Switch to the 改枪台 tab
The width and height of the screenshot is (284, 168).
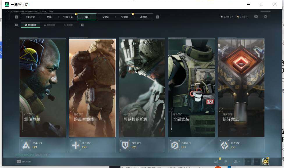(x=144, y=17)
